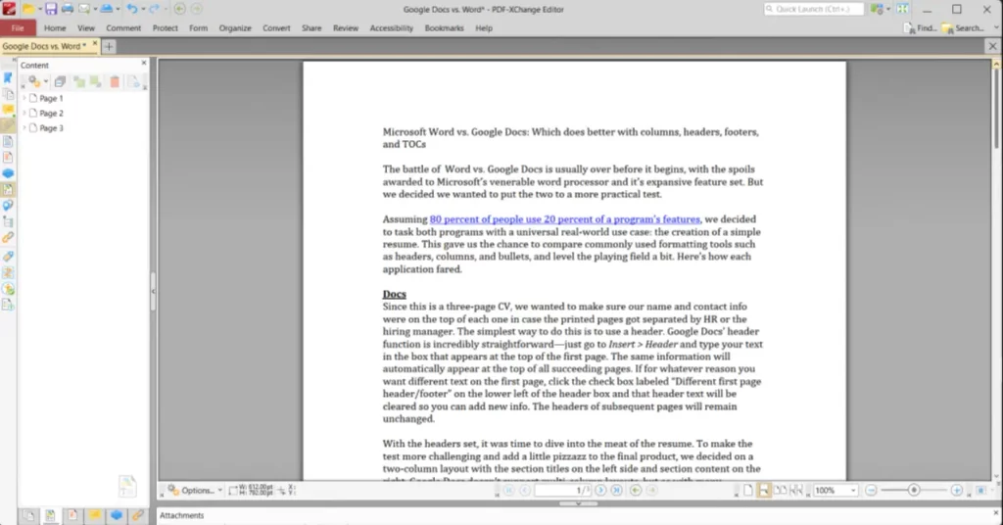
Task: Click the Scan icon in quick toolbar
Action: coord(106,9)
